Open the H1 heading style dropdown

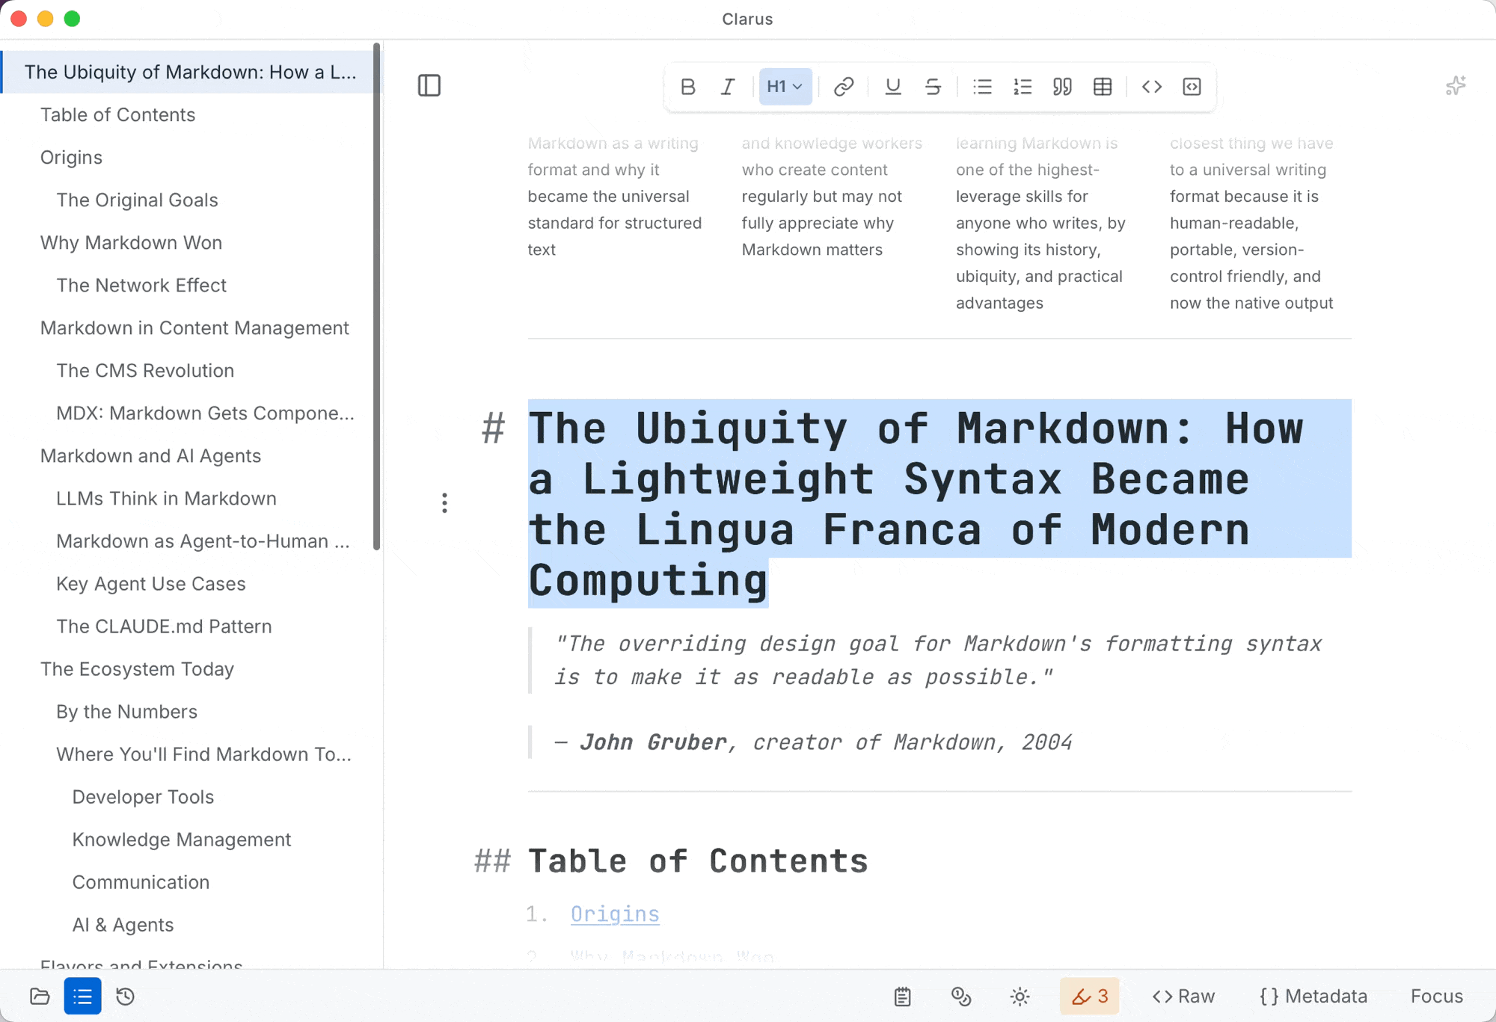[785, 86]
